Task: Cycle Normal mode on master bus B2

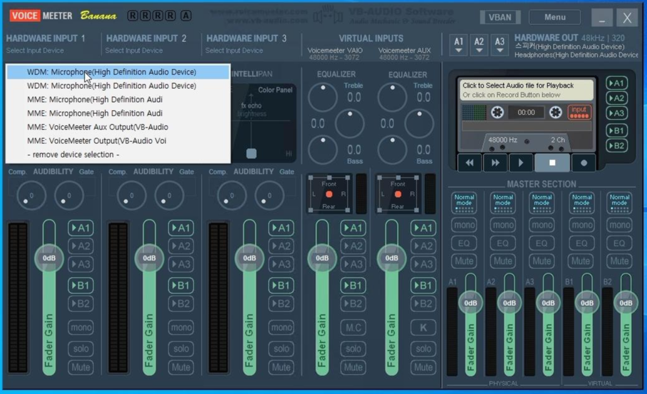Action: point(619,203)
